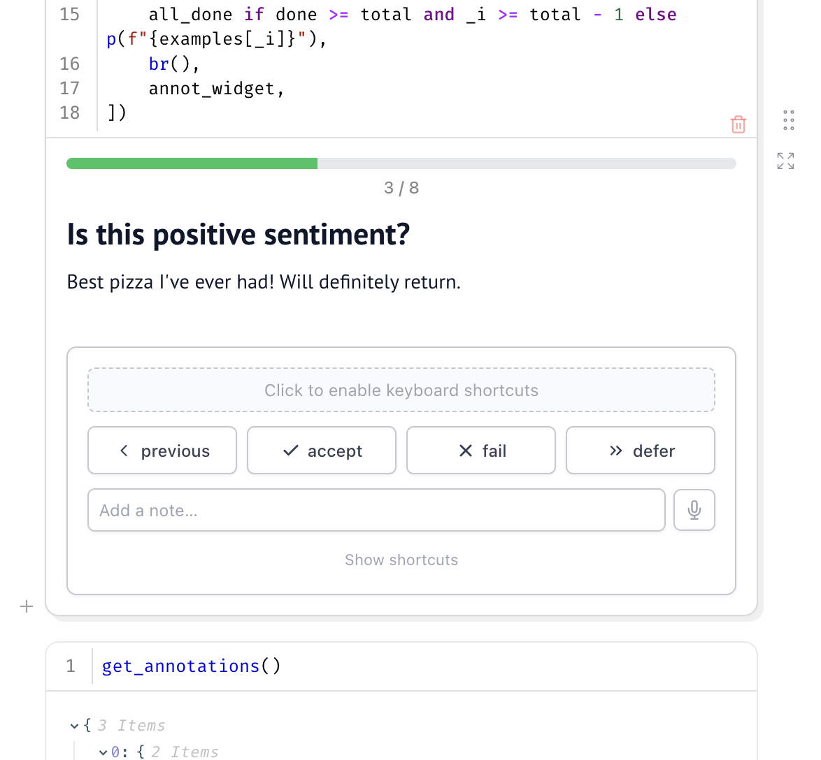The height and width of the screenshot is (760, 821).
Task: Defer the current sentiment example
Action: click(x=640, y=451)
